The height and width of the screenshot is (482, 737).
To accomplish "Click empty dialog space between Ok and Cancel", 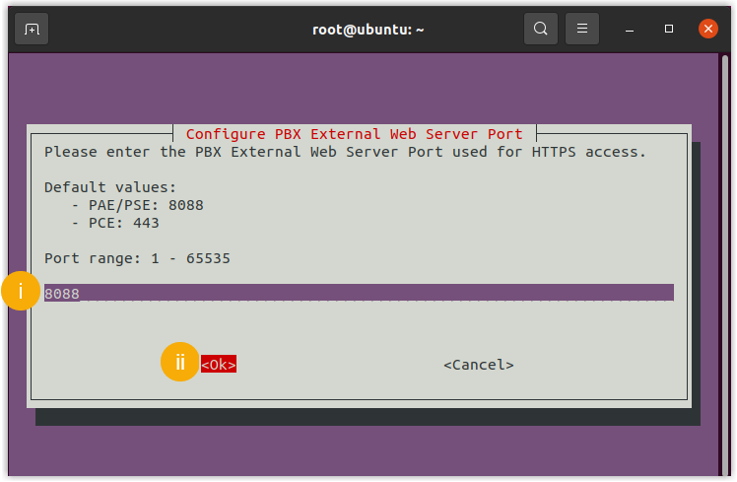I will click(340, 365).
